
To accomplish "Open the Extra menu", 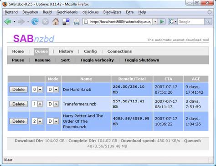I will (x=130, y=12).
